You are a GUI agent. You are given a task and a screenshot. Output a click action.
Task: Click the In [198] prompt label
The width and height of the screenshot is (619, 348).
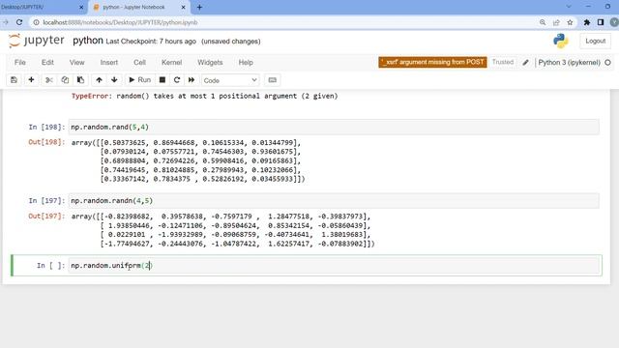click(46, 127)
